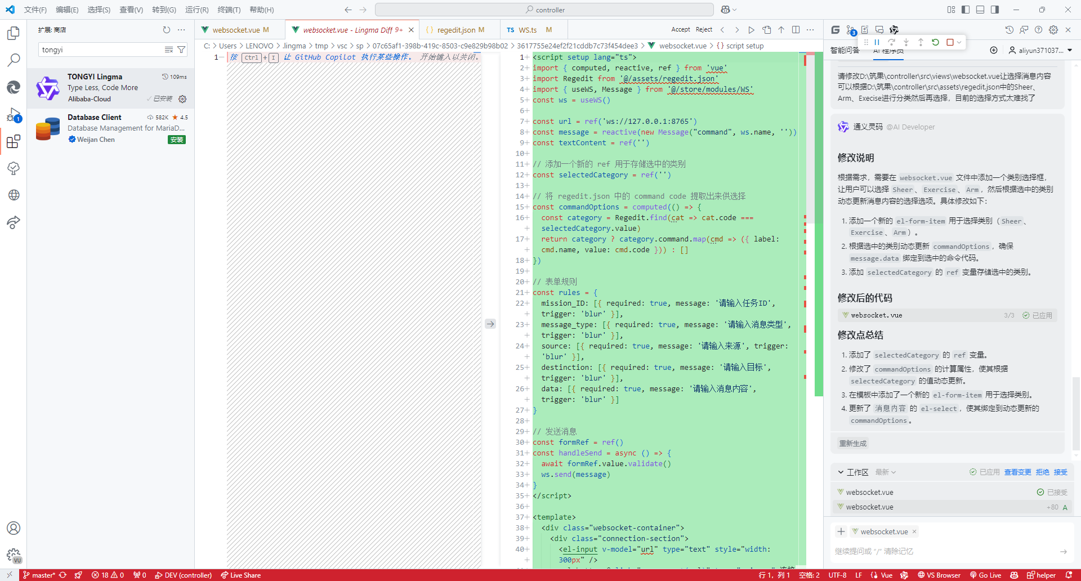Open the file from the diff editor
1081x581 pixels.
766,30
